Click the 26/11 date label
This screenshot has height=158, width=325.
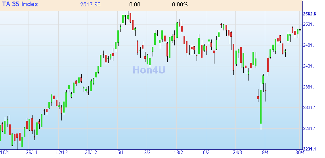pos(32,152)
